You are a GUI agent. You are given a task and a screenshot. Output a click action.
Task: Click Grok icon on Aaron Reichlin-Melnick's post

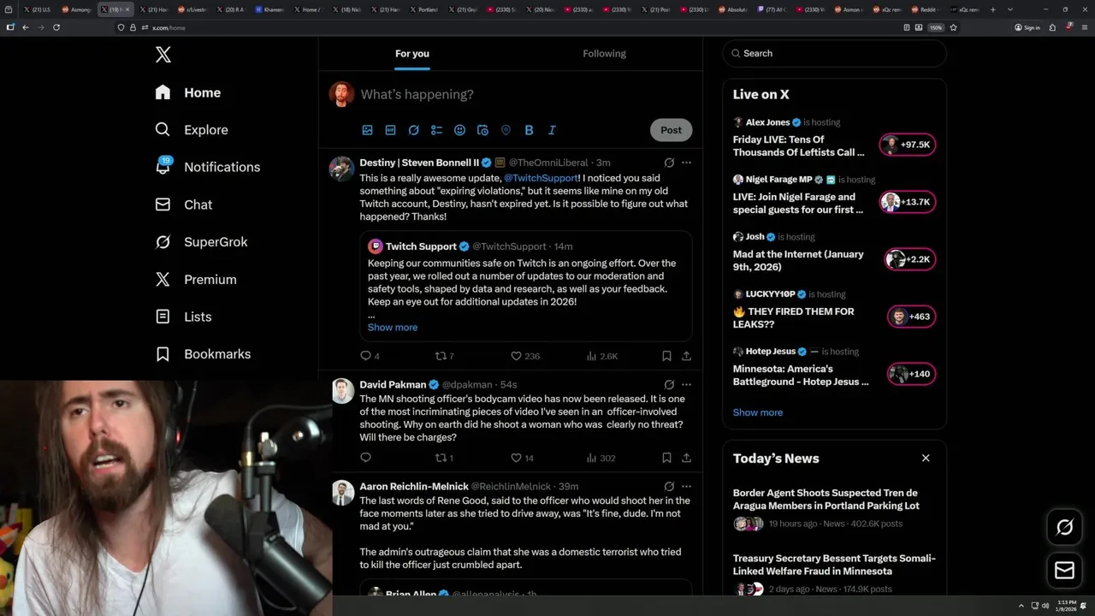669,486
